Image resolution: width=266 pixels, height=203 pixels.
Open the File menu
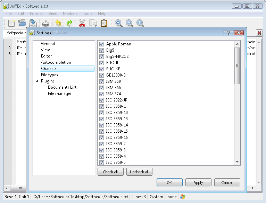click(9, 14)
